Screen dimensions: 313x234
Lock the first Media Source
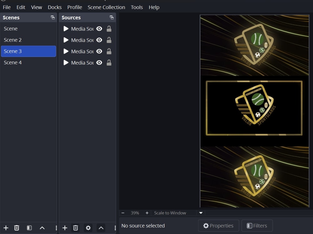point(109,29)
